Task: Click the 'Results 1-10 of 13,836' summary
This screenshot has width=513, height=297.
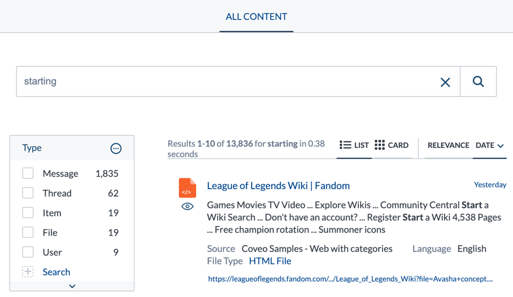Action: (x=246, y=148)
